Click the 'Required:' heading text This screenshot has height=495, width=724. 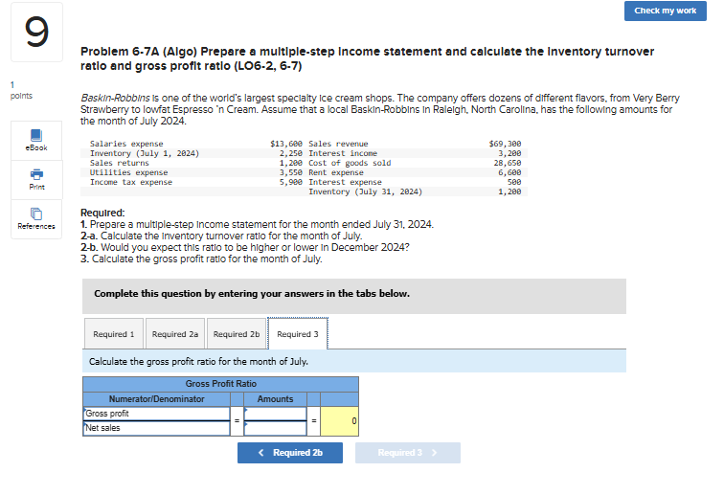(x=102, y=213)
